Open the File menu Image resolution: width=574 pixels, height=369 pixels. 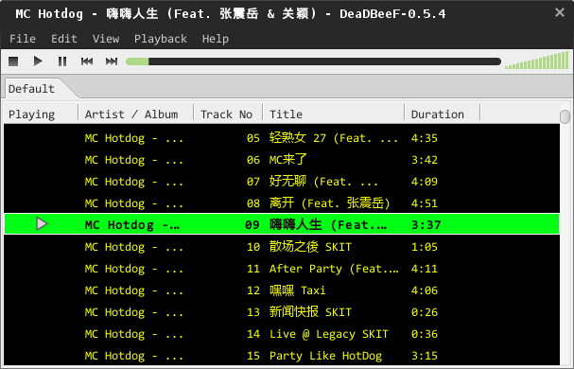point(23,39)
